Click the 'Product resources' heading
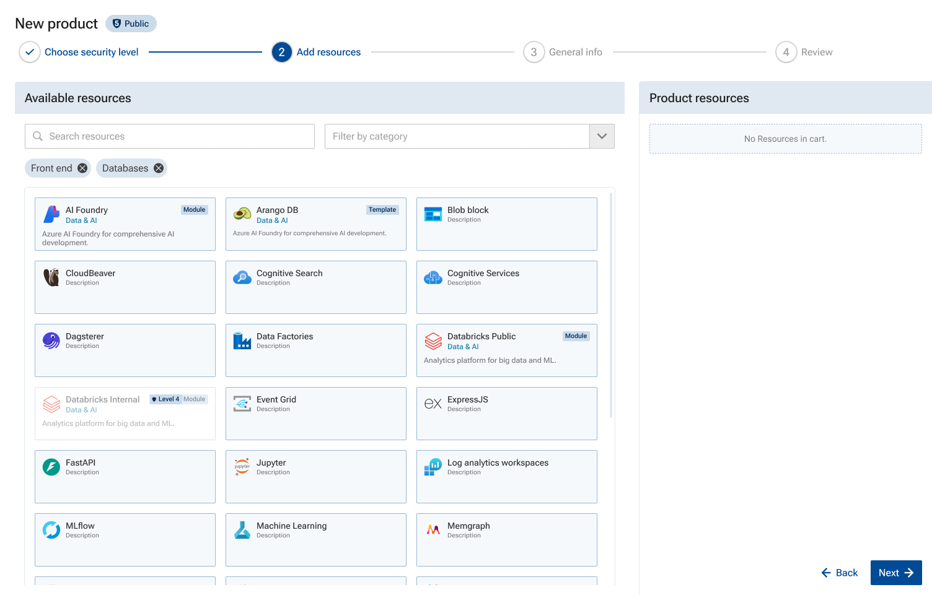Image resolution: width=932 pixels, height=595 pixels. click(699, 98)
